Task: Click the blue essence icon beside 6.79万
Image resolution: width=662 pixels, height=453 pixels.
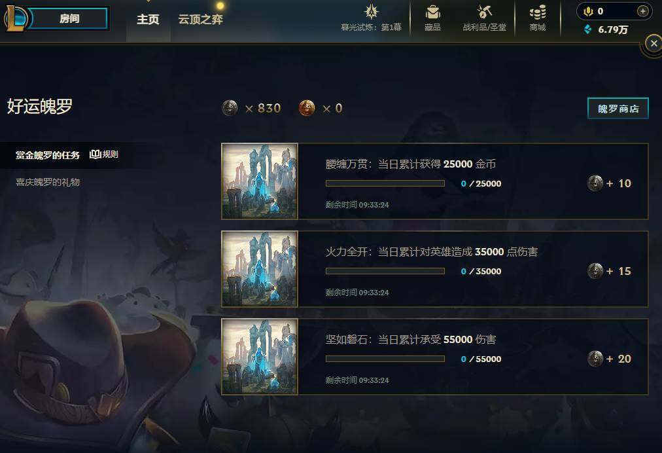Action: [587, 29]
